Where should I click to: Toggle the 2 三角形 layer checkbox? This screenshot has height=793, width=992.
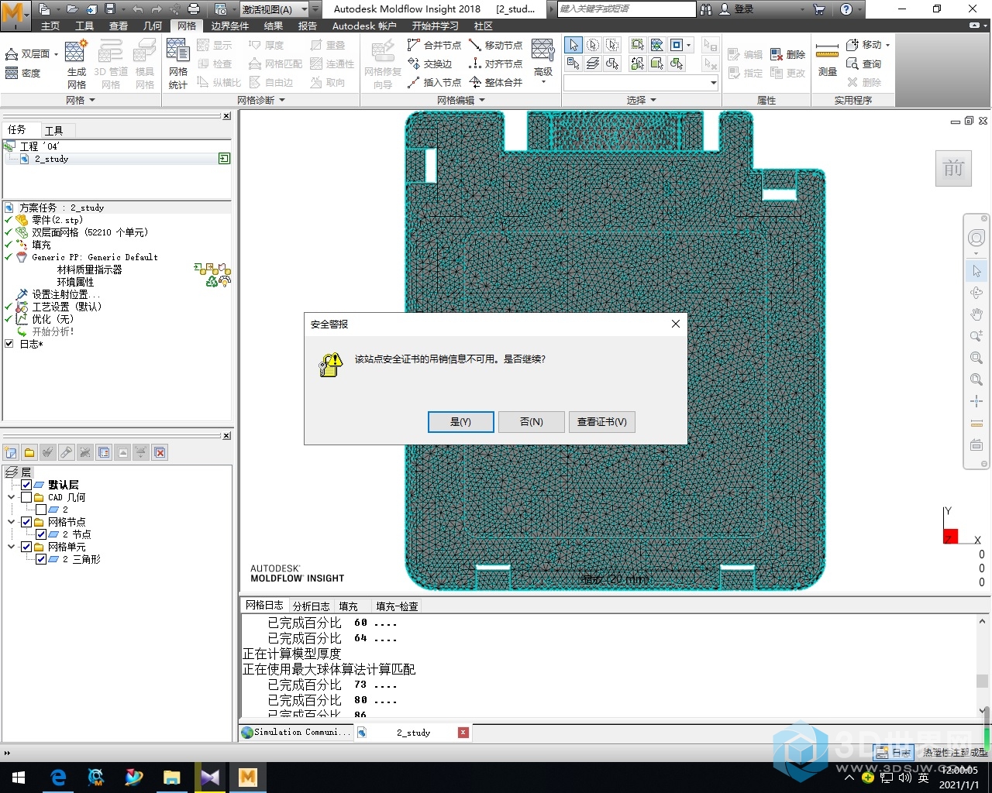pos(41,559)
